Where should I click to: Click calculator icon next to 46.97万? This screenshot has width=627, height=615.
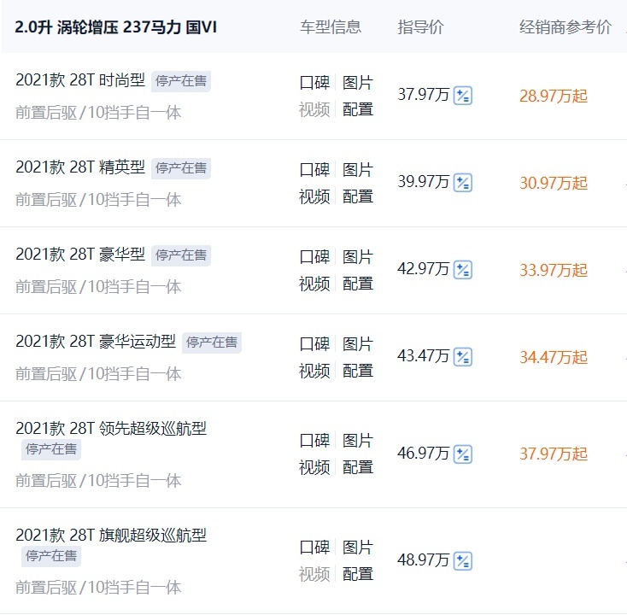[463, 454]
